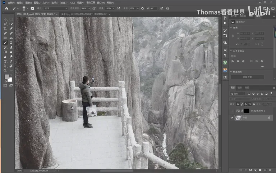
Task: Select the Dodge tool
Action: [11, 57]
